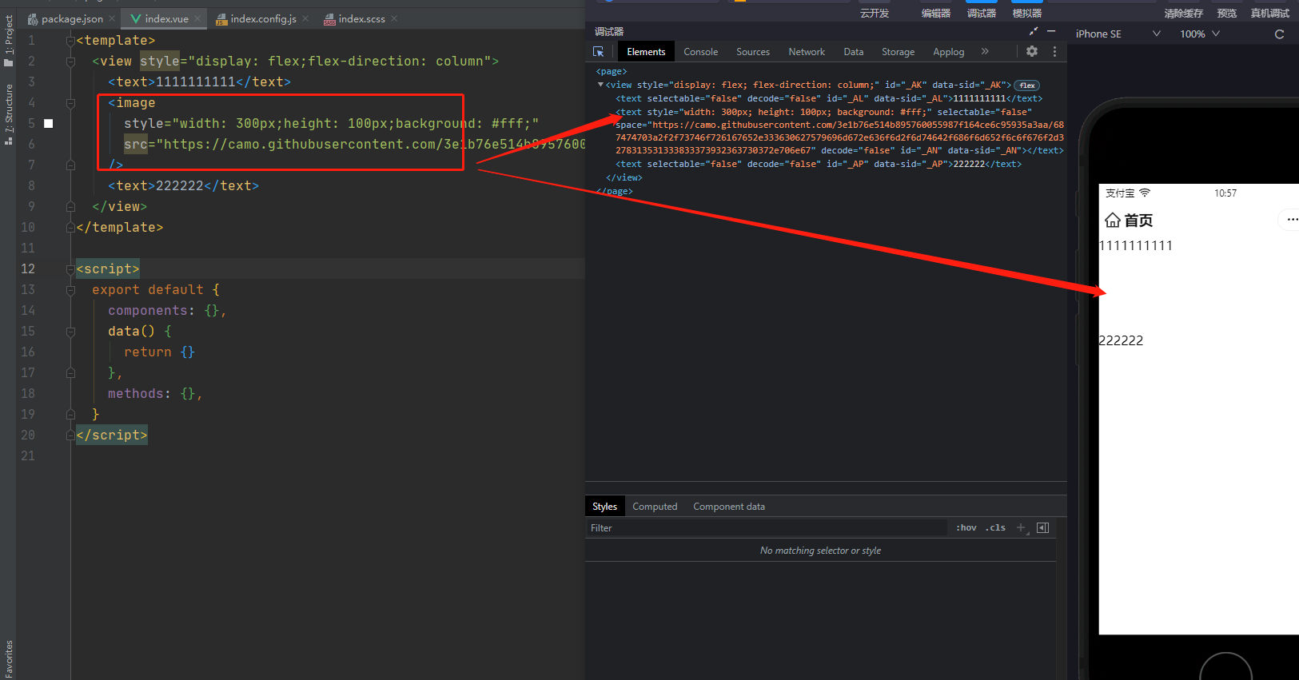This screenshot has width=1299, height=680.
Task: Click the 真机调试 button
Action: [1270, 13]
